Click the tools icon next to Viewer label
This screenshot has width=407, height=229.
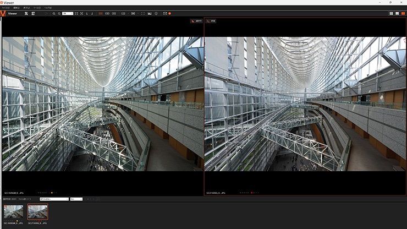(26, 14)
